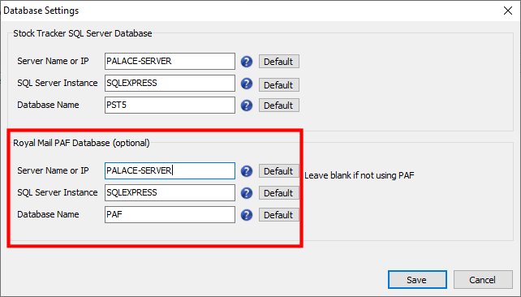
Task: Click the PAF Database Name text box
Action: pyautogui.click(x=170, y=214)
